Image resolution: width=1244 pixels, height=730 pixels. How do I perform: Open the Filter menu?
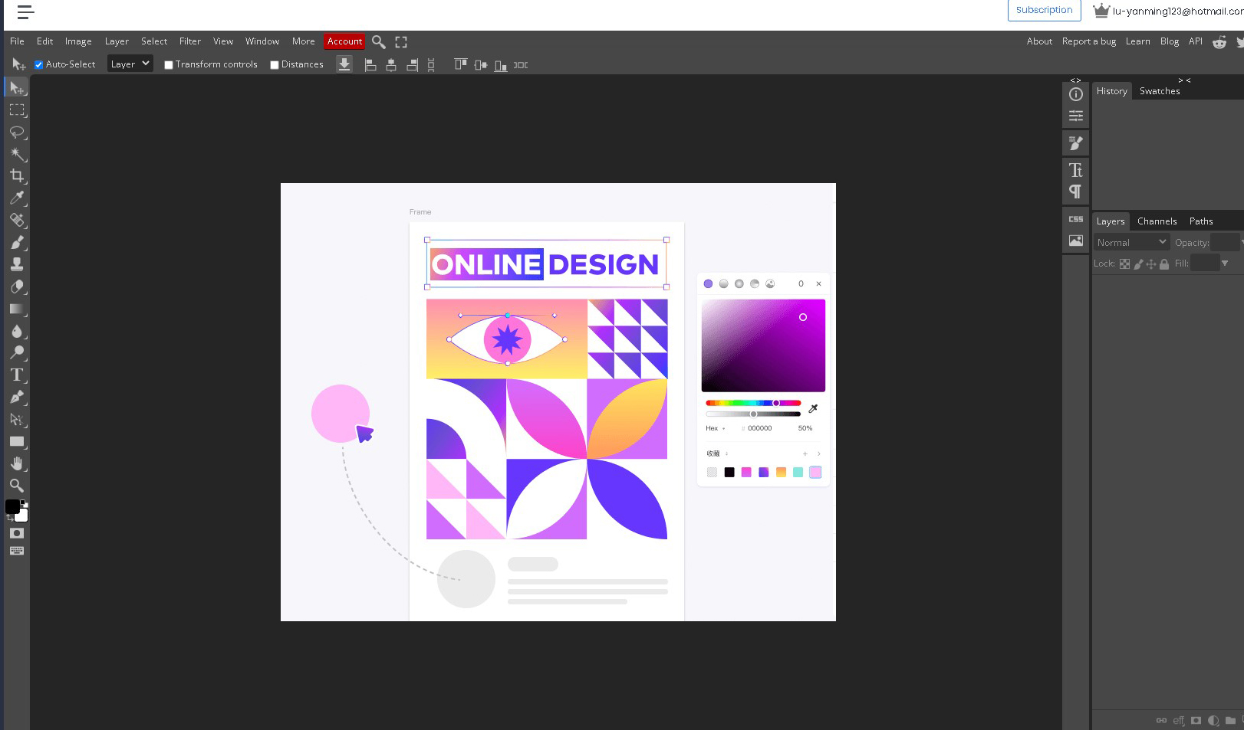coord(190,41)
